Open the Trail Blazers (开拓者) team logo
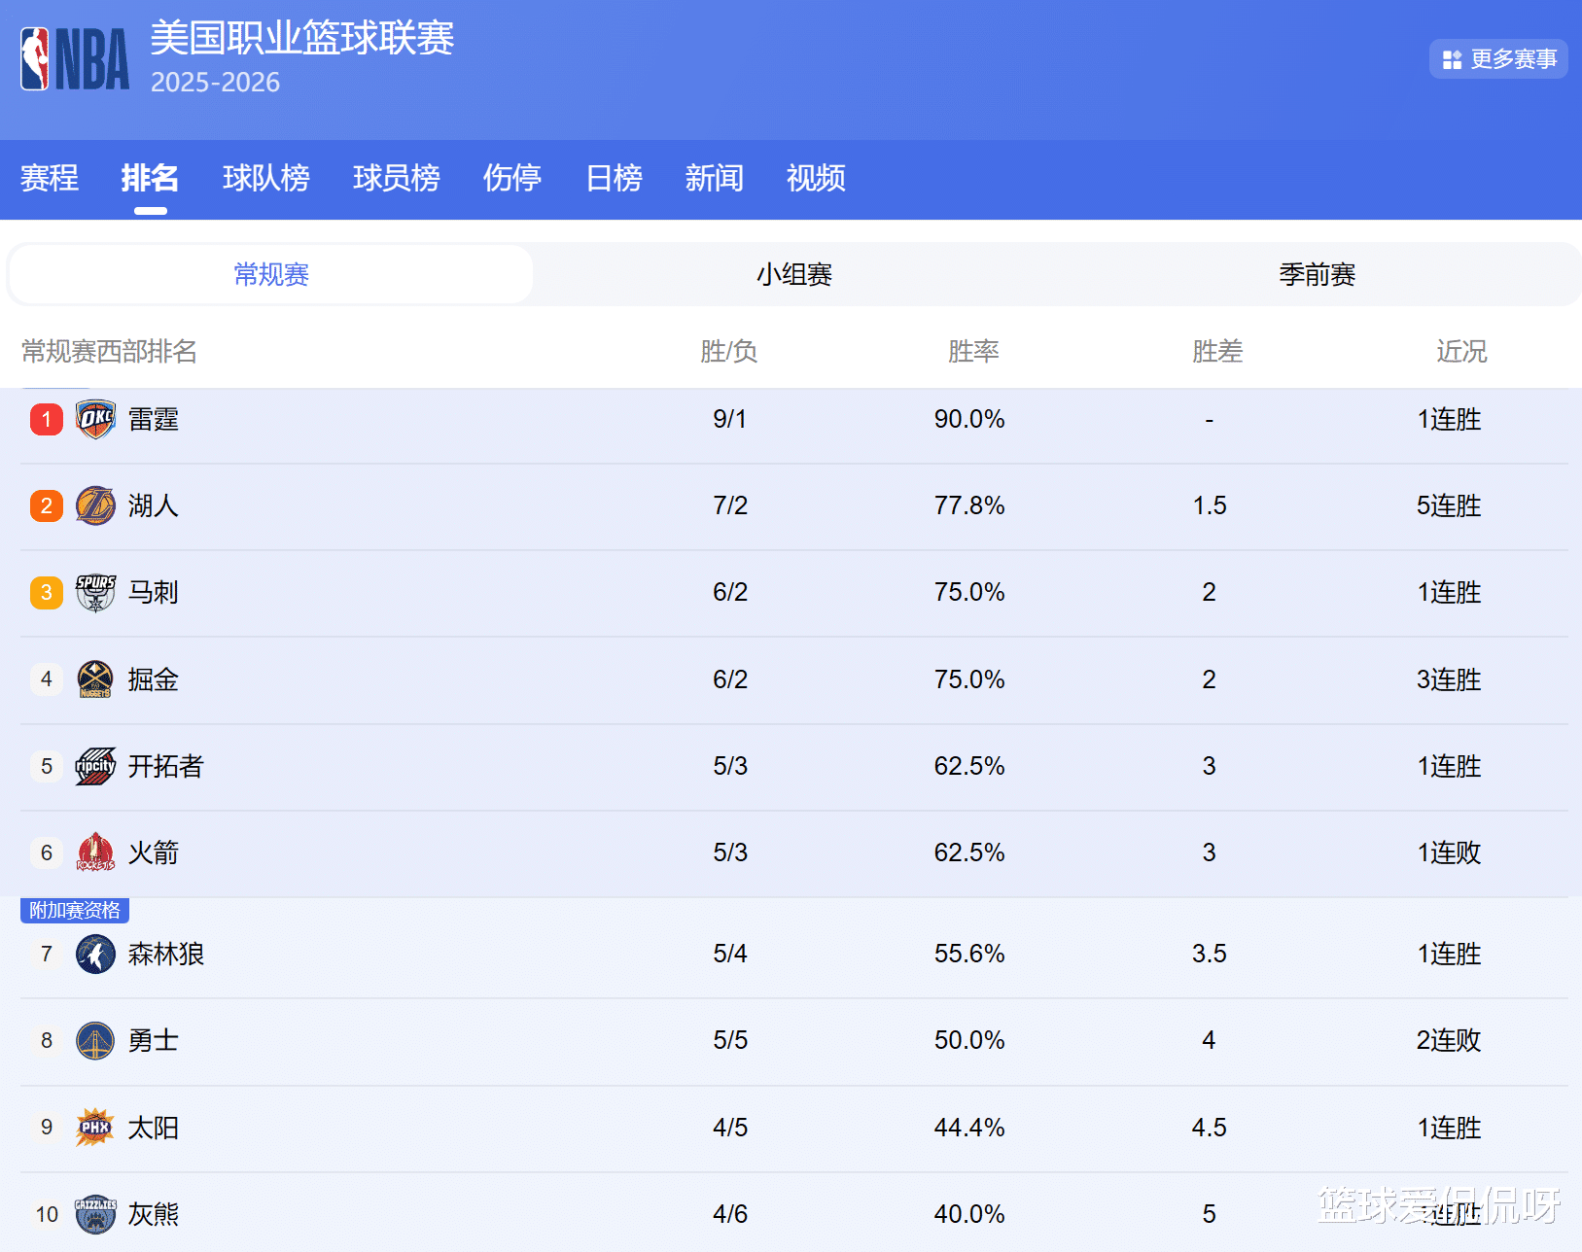1582x1252 pixels. 95,766
